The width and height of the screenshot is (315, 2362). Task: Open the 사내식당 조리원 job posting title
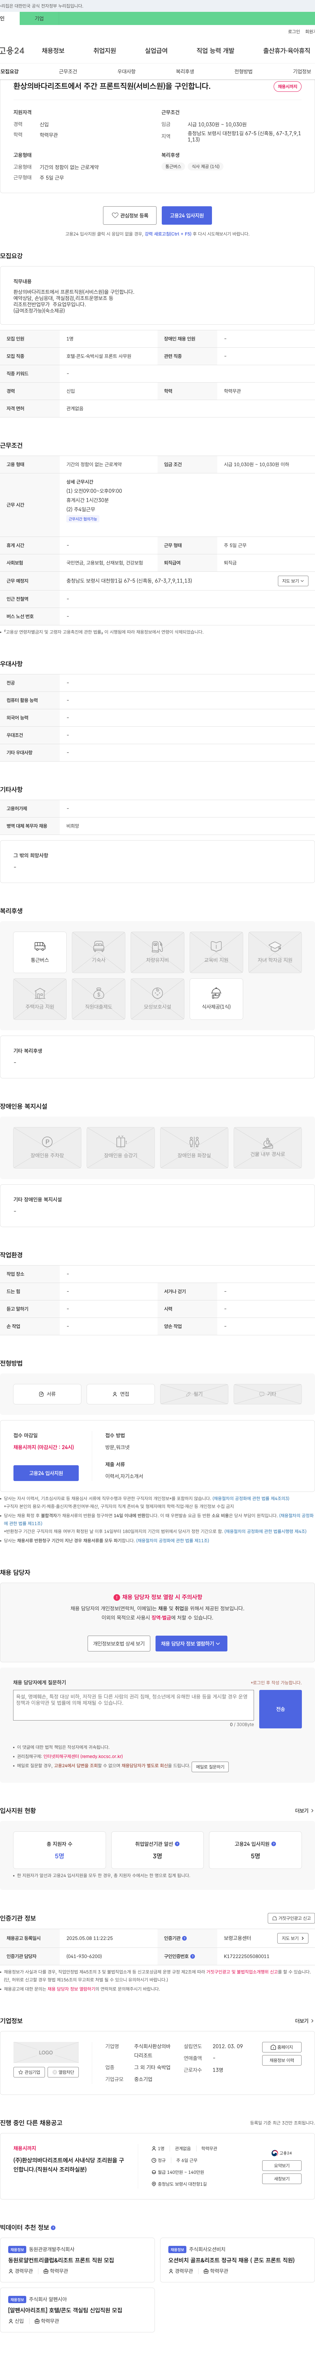[x=69, y=2165]
